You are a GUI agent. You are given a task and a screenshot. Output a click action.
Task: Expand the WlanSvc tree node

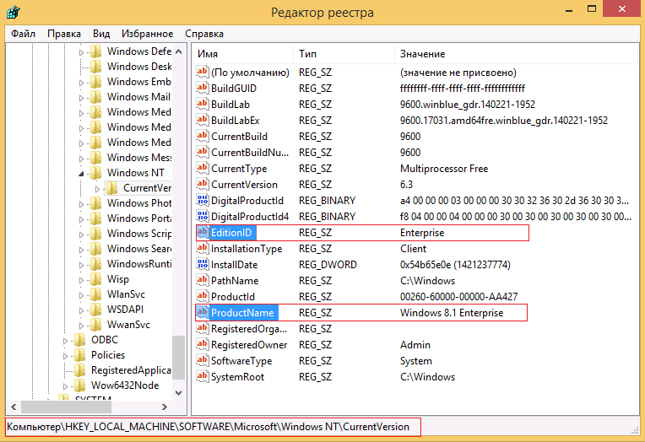[81, 295]
